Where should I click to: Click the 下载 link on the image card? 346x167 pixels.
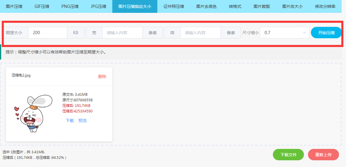(x=70, y=120)
